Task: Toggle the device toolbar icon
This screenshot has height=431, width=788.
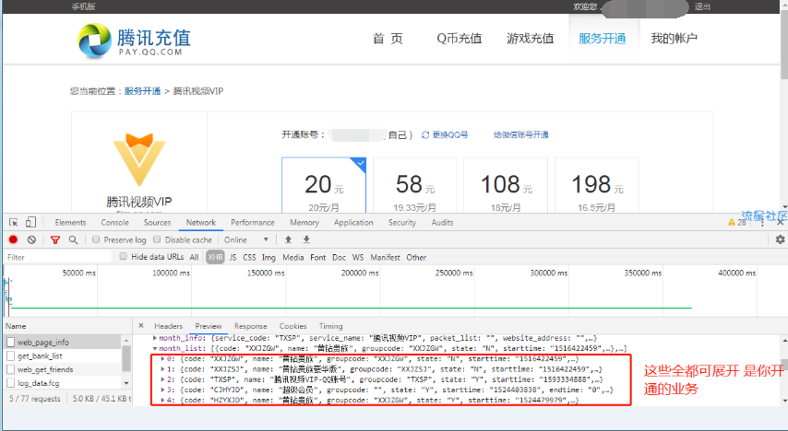Action: point(30,222)
